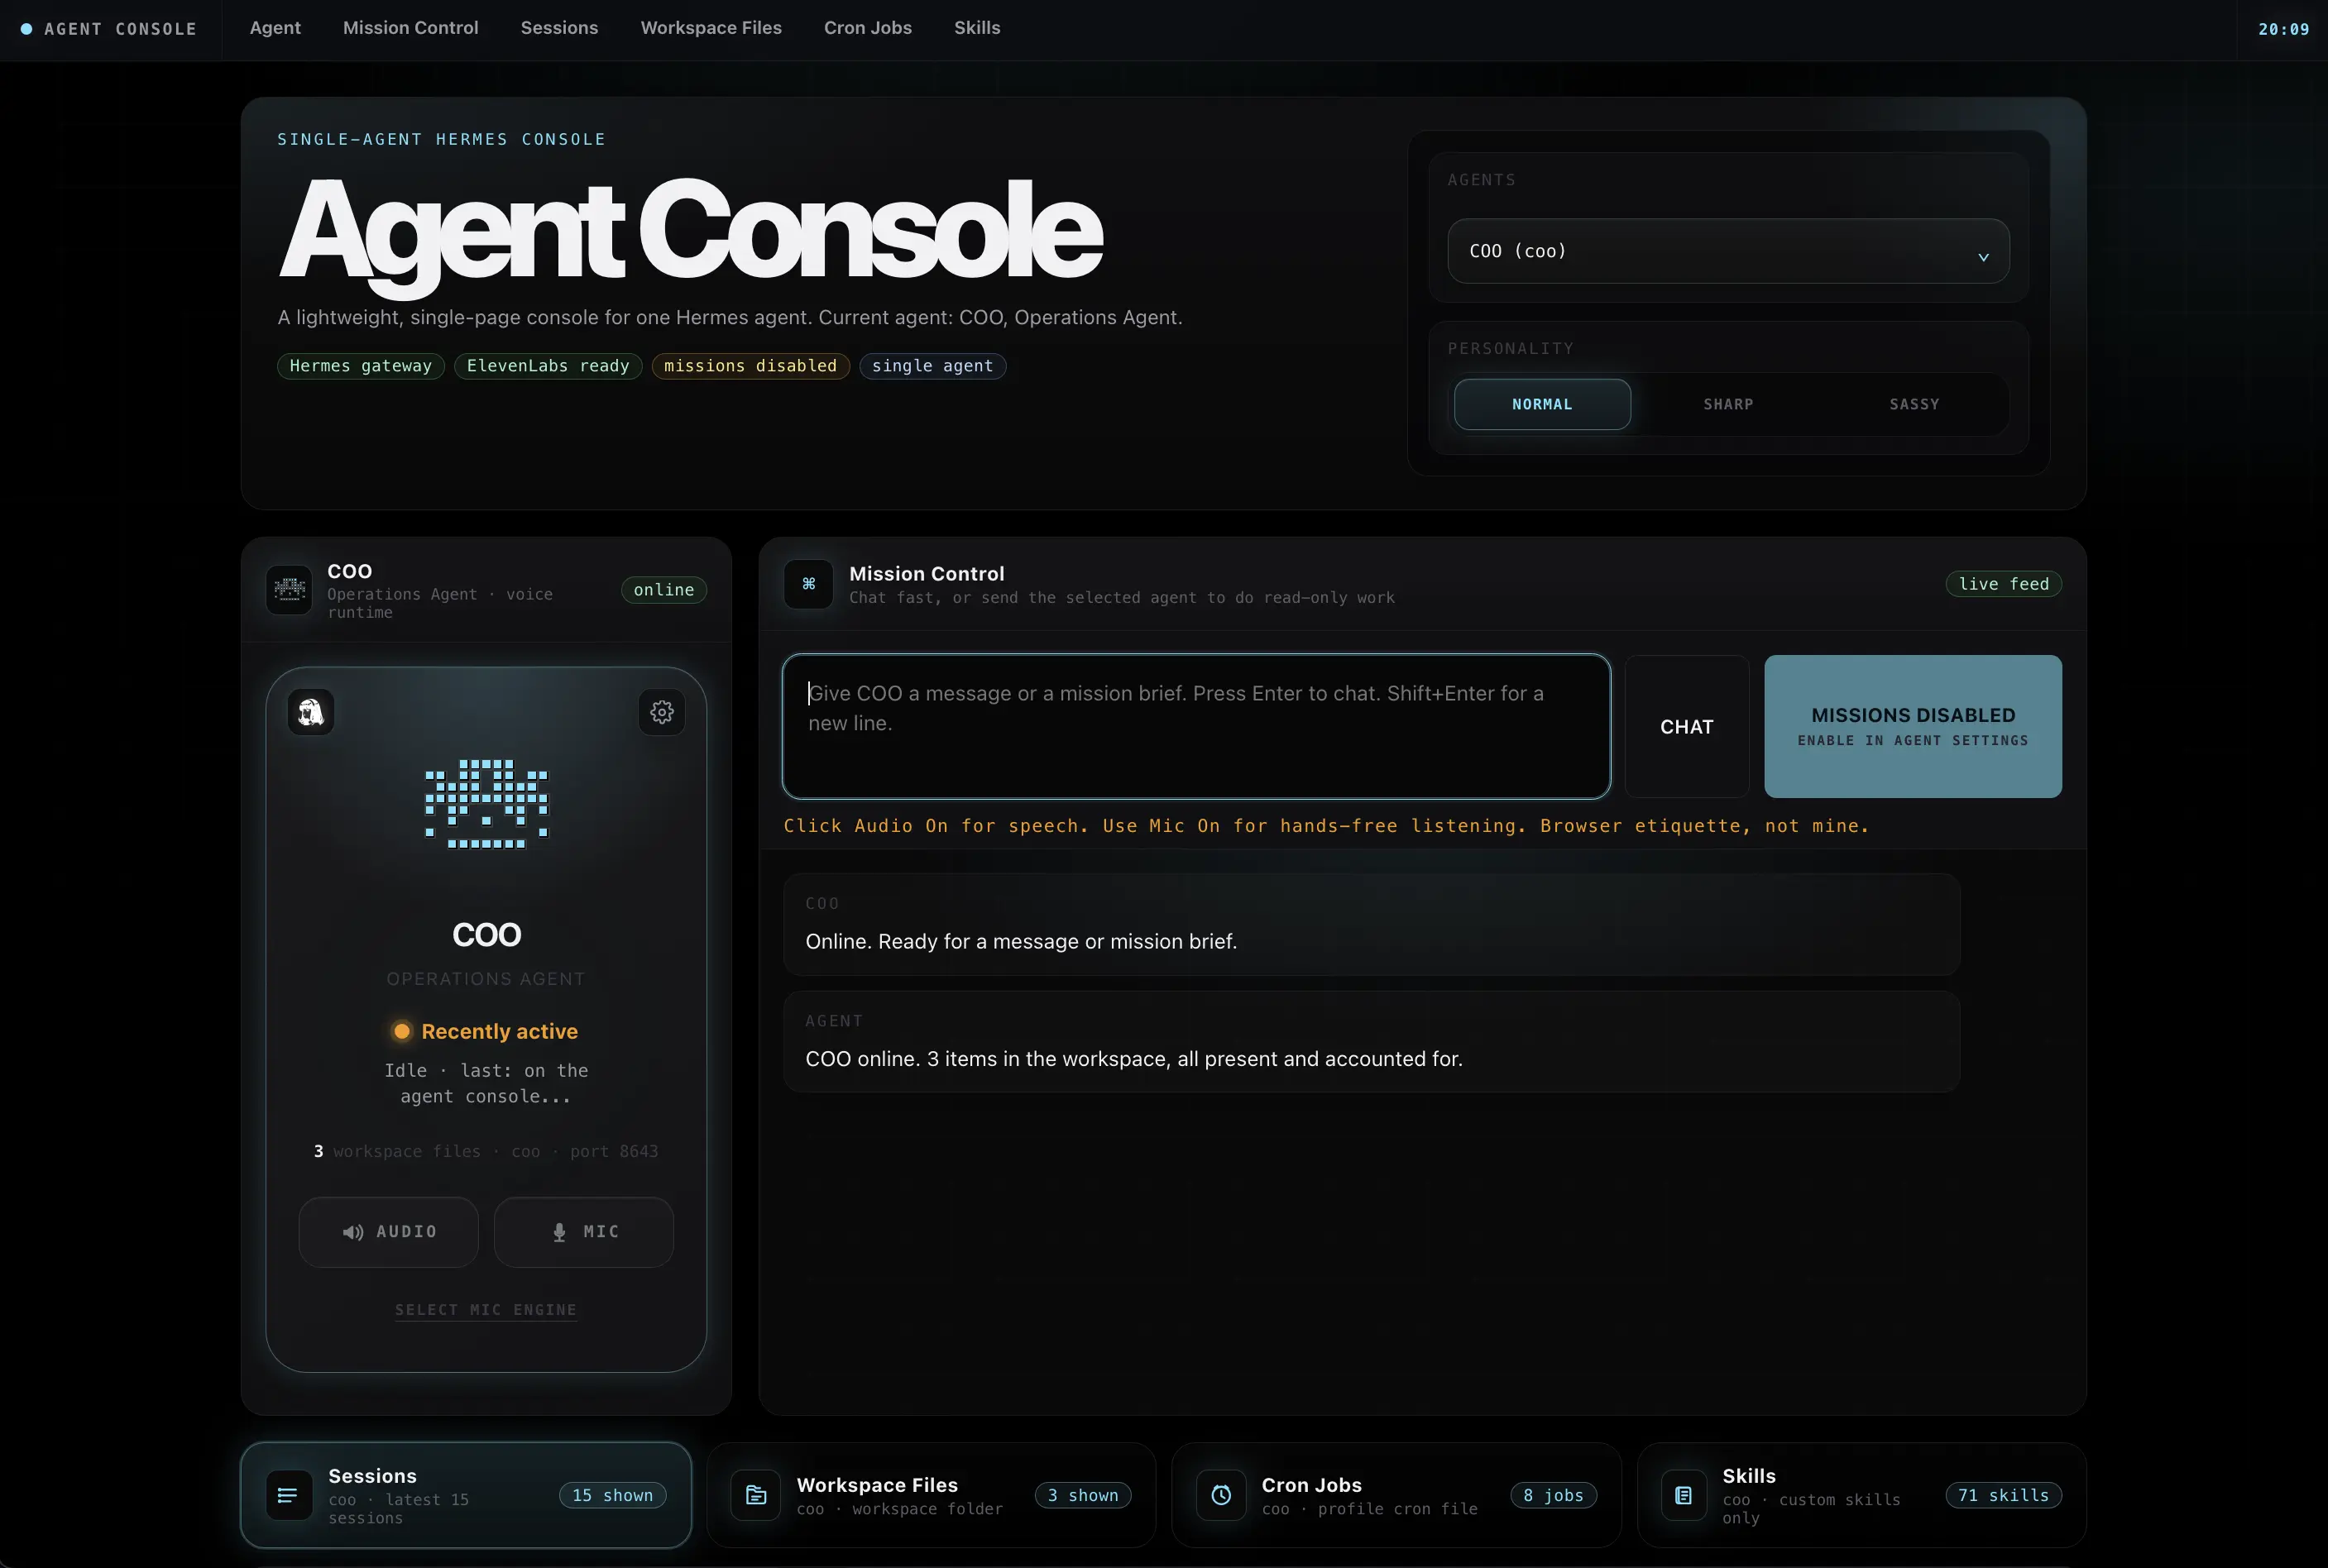Click the 3 shown badge
The width and height of the screenshot is (2328, 1568).
click(x=1082, y=1495)
